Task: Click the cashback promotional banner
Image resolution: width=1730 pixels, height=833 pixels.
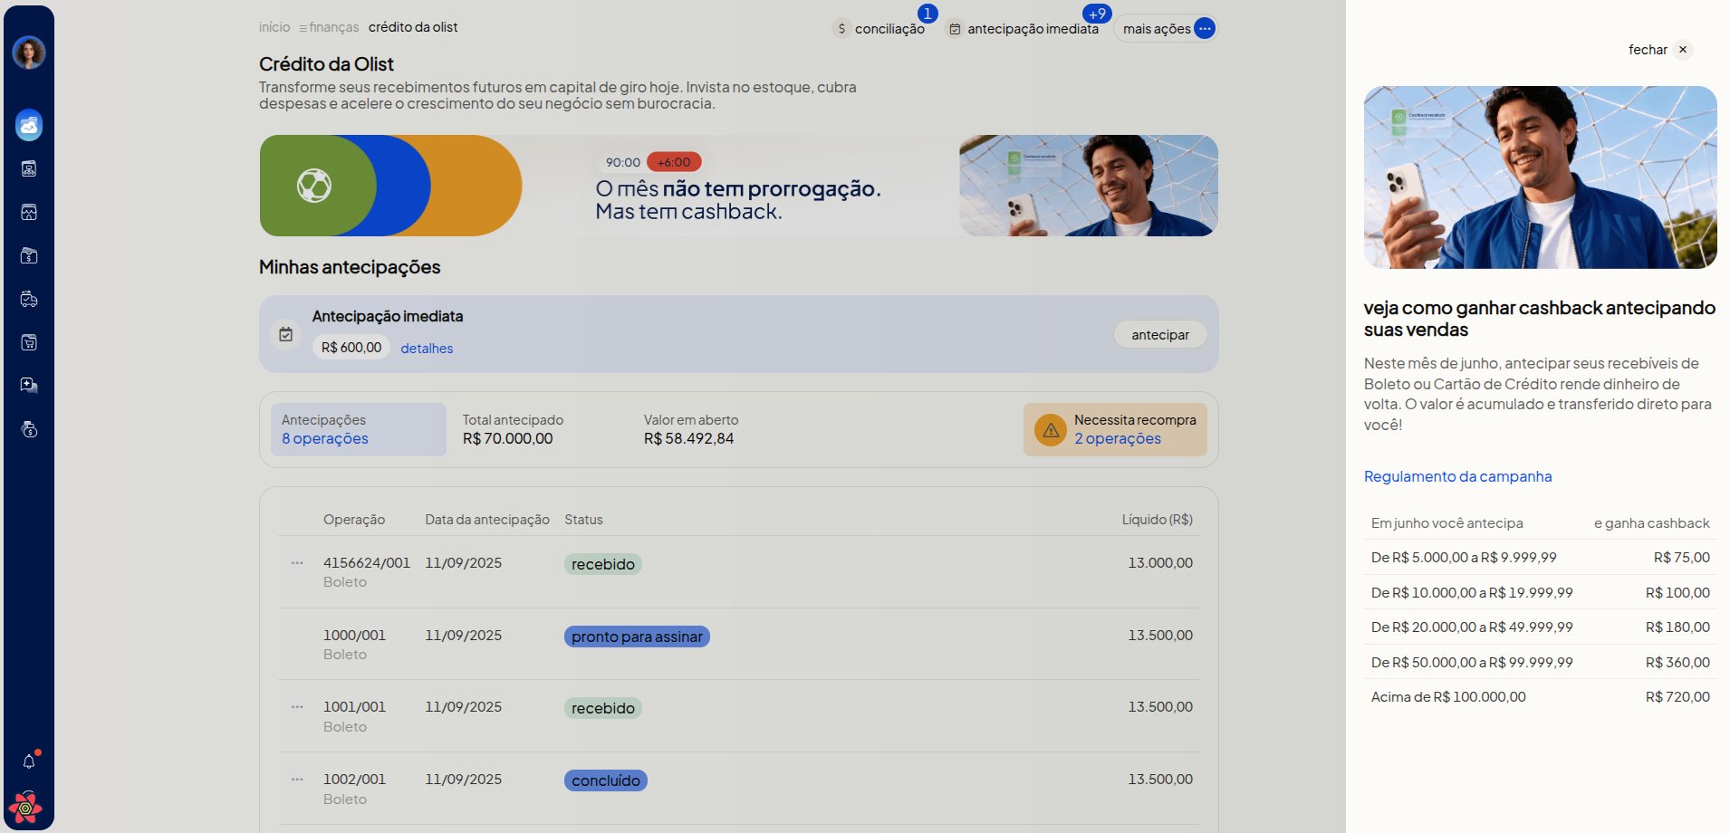Action: [x=738, y=186]
